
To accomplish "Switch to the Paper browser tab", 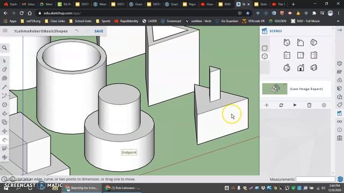I will click(x=189, y=4).
